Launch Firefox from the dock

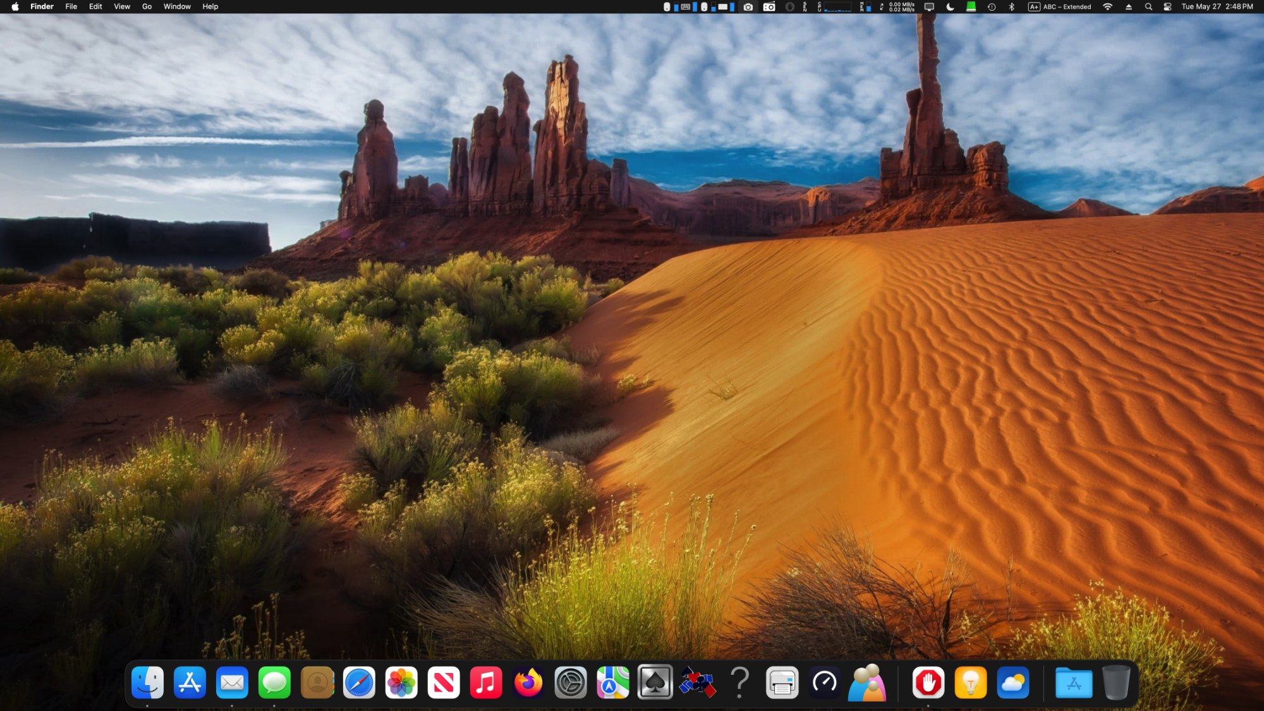[x=528, y=683]
